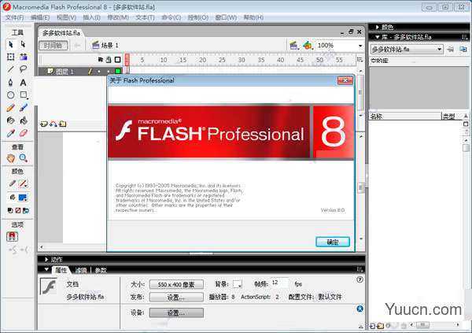Toggle visibility dot for 图层 1
Screen dimensions: 472x333
click(x=99, y=72)
